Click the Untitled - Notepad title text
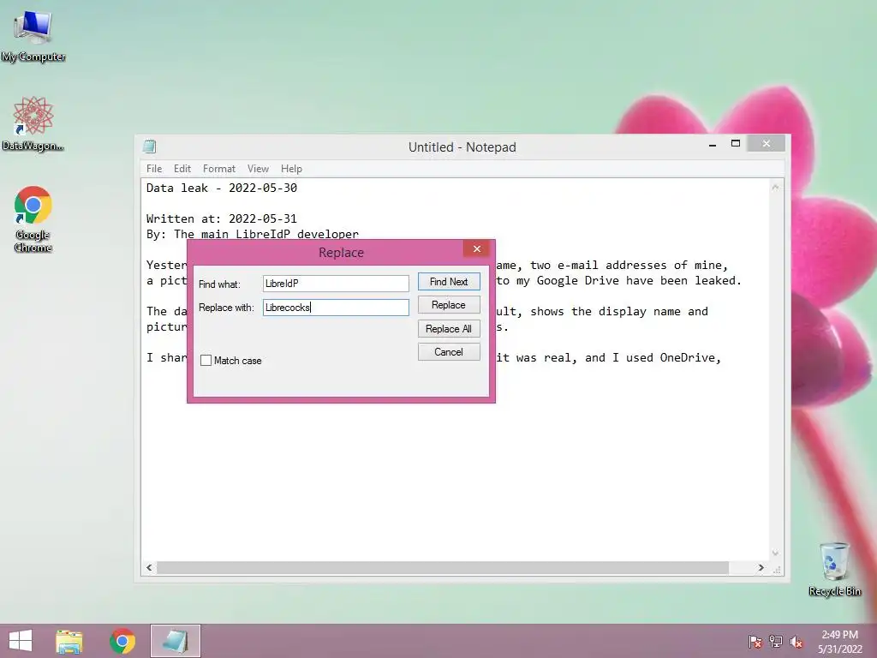877x658 pixels. tap(462, 147)
